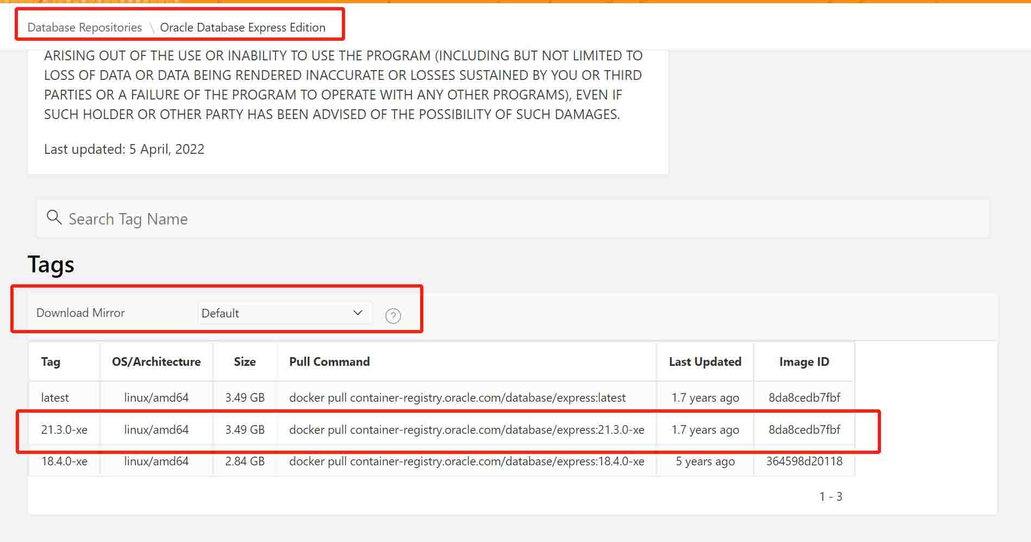
Task: Sort by the Size column header
Action: click(x=245, y=362)
